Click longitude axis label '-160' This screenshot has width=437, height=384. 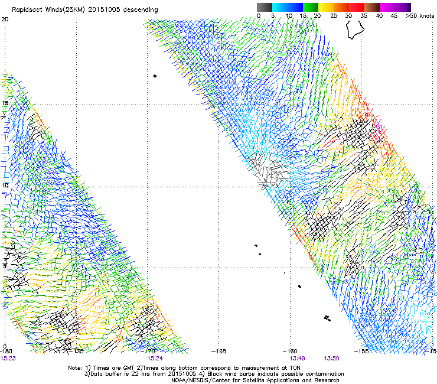coord(290,352)
